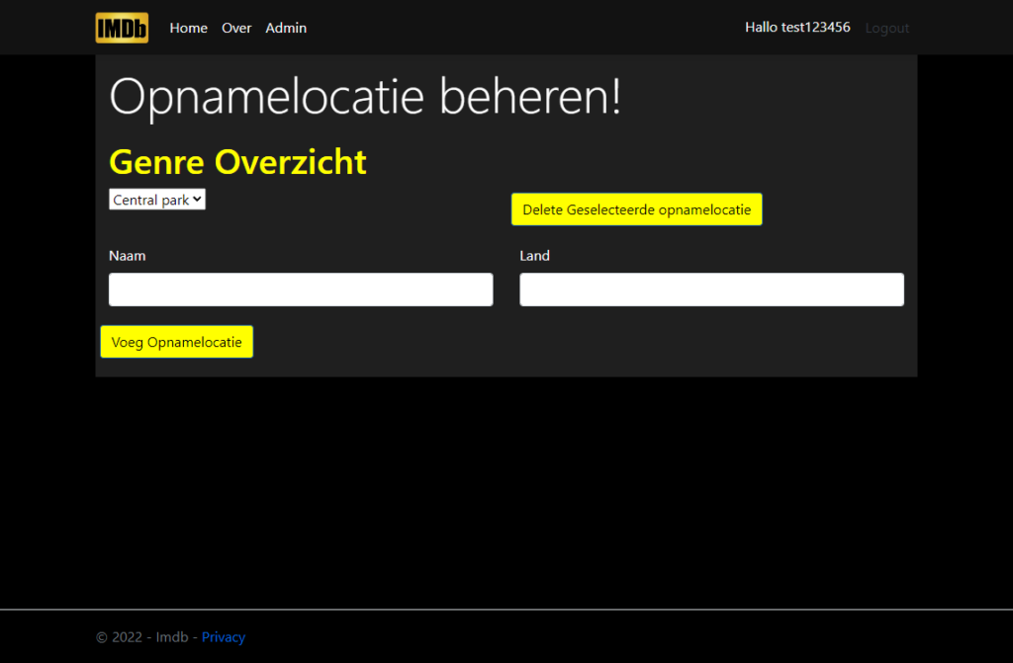Viewport: 1013px width, 663px height.
Task: Click the Genre Overzicht heading
Action: click(x=237, y=161)
